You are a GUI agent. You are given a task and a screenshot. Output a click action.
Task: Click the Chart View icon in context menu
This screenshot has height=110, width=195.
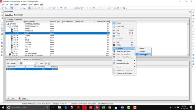tap(114, 27)
